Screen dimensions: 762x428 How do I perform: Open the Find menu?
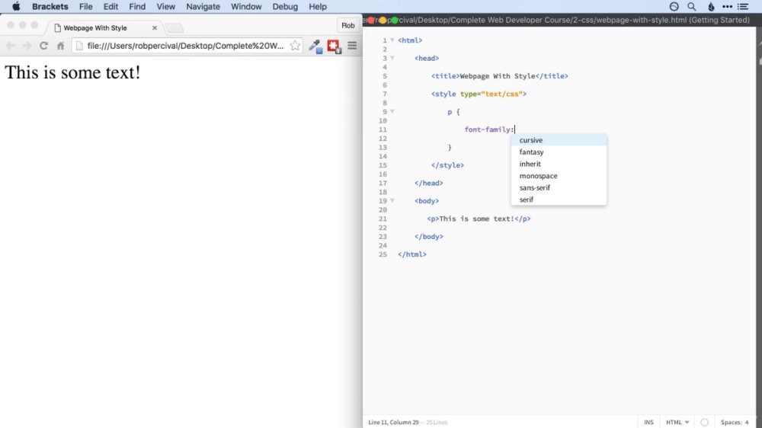tap(137, 6)
